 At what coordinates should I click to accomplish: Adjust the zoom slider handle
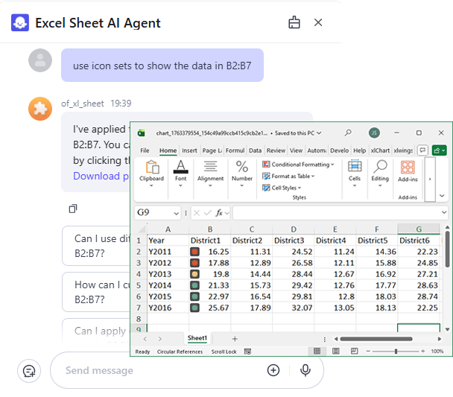(396, 351)
